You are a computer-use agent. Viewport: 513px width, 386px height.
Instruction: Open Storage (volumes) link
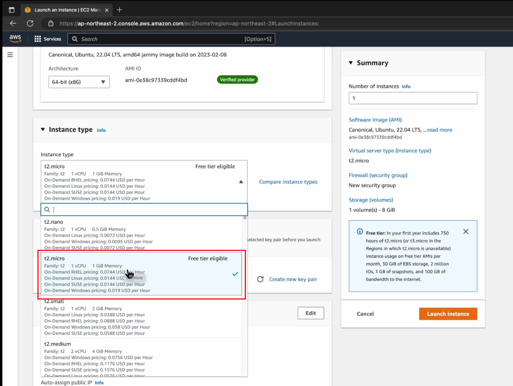point(371,200)
